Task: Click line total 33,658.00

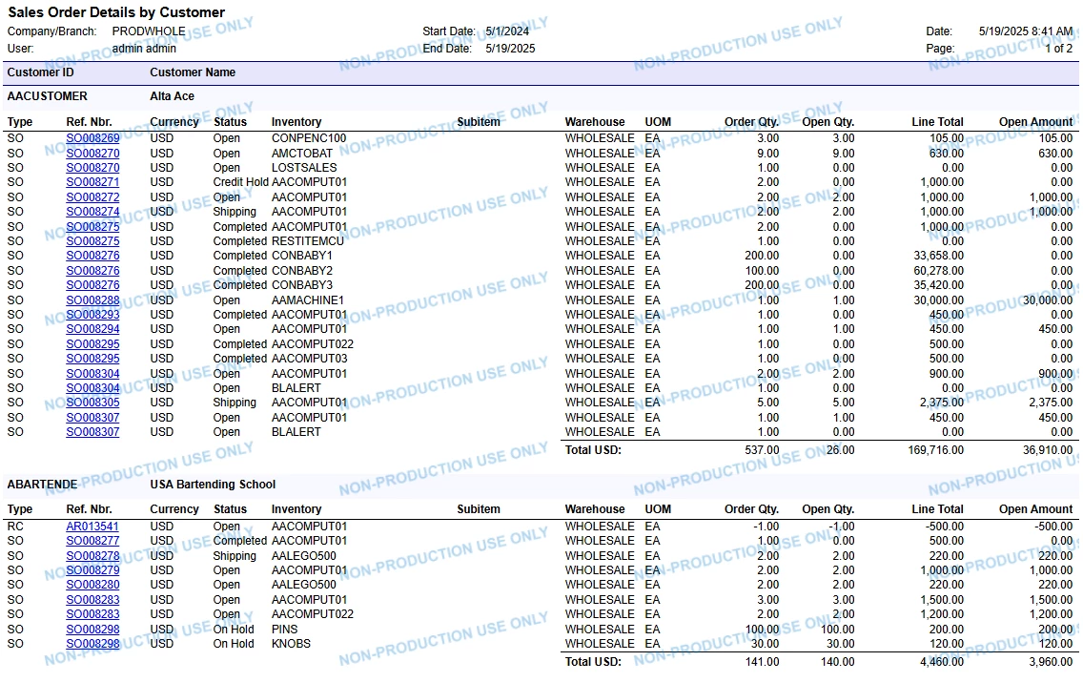Action: click(939, 256)
